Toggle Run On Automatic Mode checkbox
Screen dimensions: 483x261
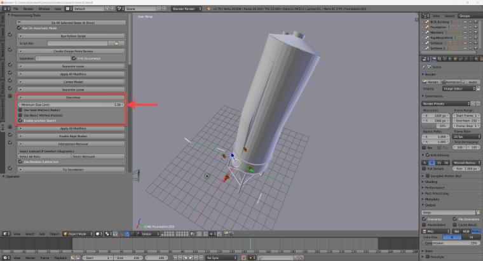click(20, 28)
